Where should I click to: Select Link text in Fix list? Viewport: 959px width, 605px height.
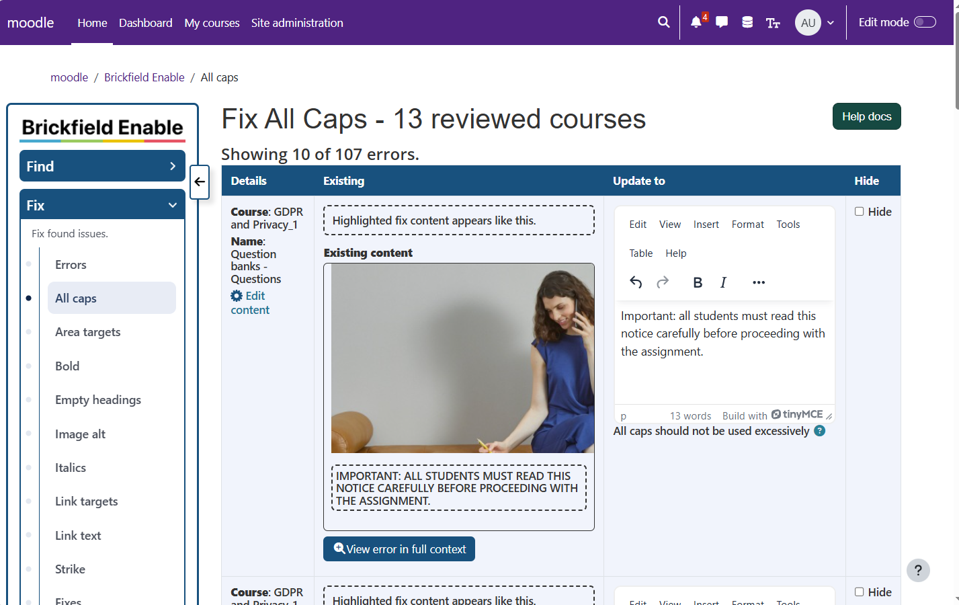click(x=78, y=536)
